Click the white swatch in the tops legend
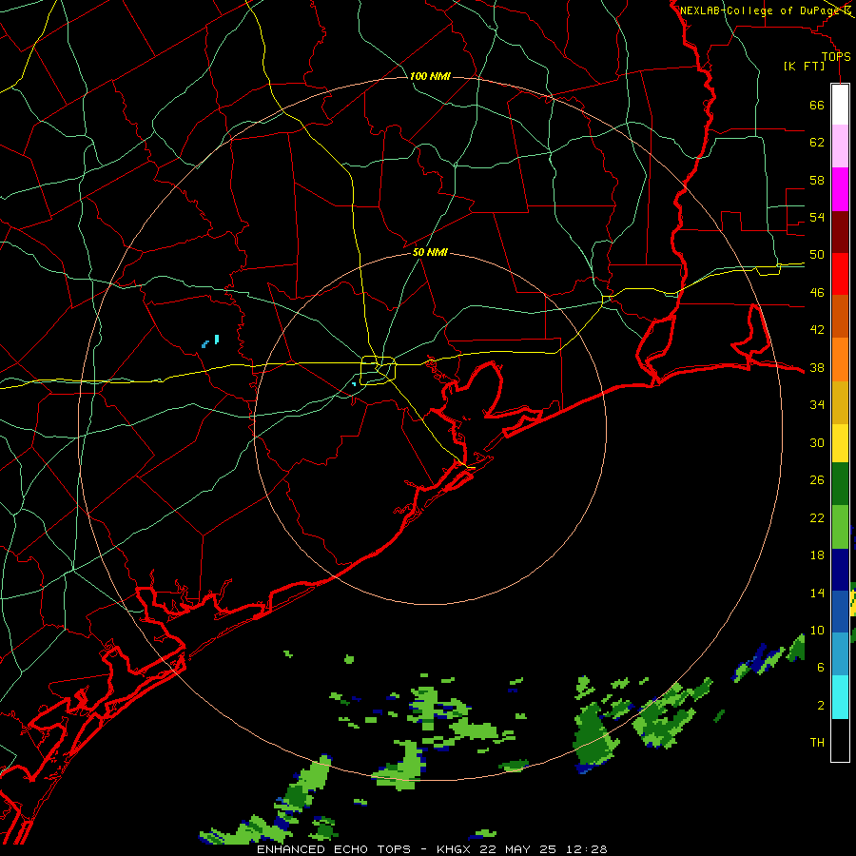Screen dimensions: 856x856 840,105
